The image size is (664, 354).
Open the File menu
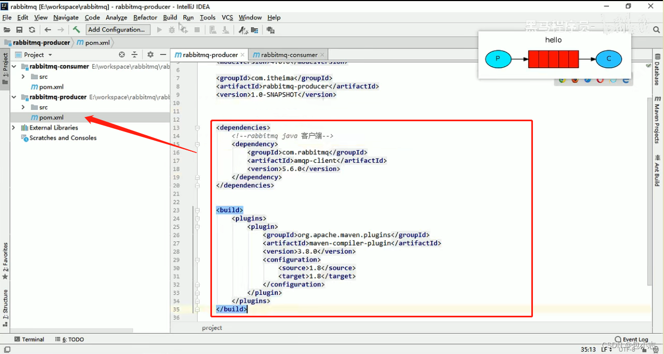[x=7, y=17]
